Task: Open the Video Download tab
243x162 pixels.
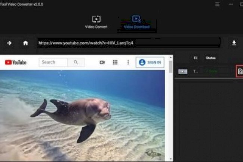Action: pos(137,22)
